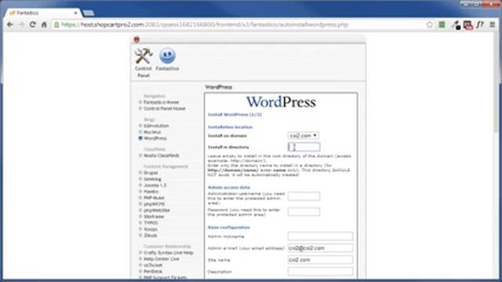
Task: Open Help Center Live link
Action: click(x=161, y=259)
